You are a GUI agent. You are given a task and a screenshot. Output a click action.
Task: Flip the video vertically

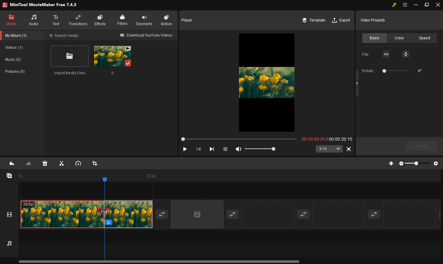point(406,54)
